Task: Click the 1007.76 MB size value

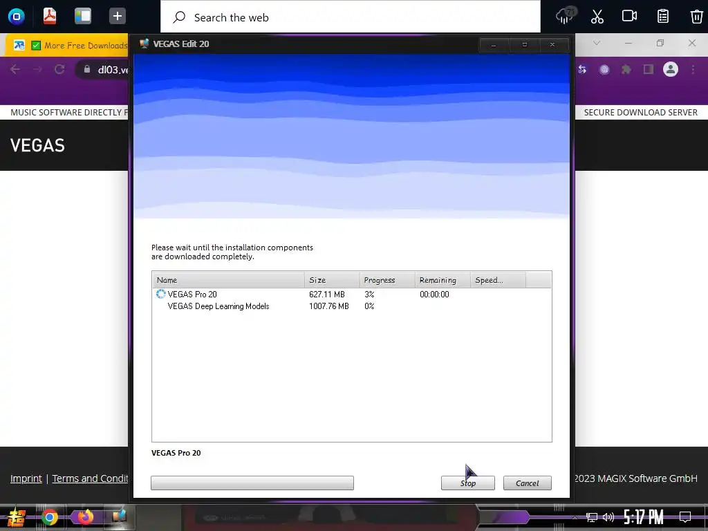Action: (328, 306)
